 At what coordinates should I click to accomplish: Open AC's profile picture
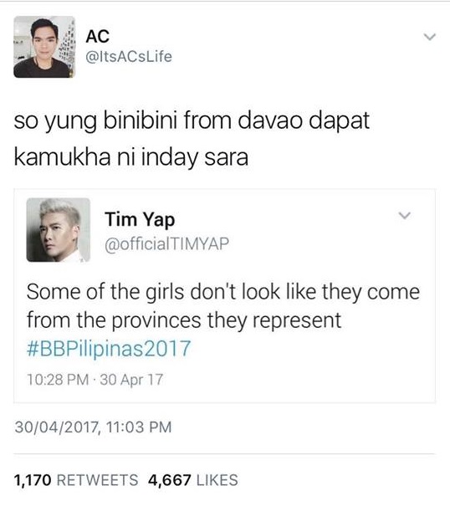click(44, 47)
